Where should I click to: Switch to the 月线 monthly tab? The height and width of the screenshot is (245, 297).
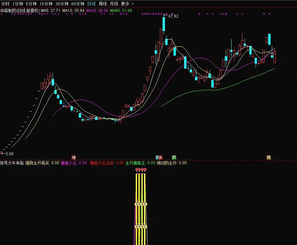pyautogui.click(x=114, y=4)
